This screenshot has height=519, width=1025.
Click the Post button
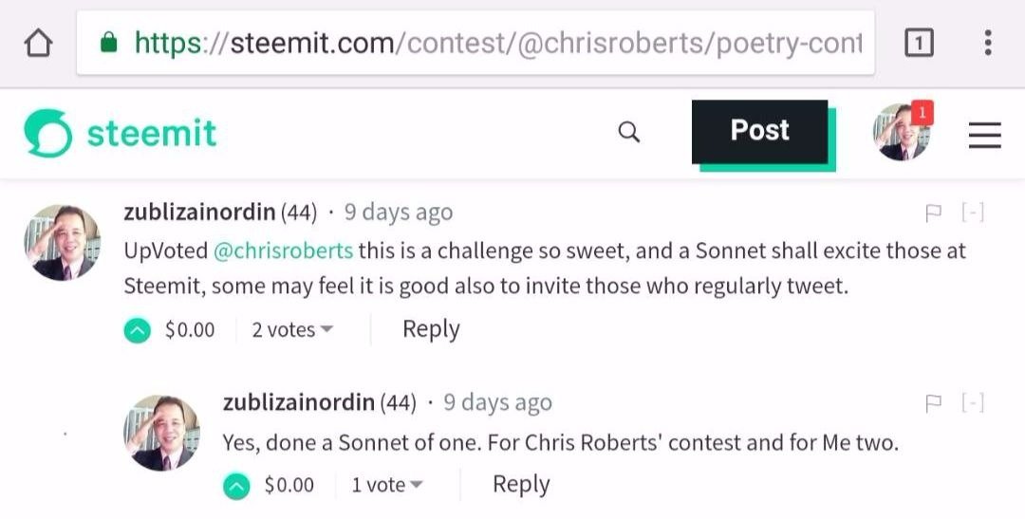pyautogui.click(x=759, y=131)
